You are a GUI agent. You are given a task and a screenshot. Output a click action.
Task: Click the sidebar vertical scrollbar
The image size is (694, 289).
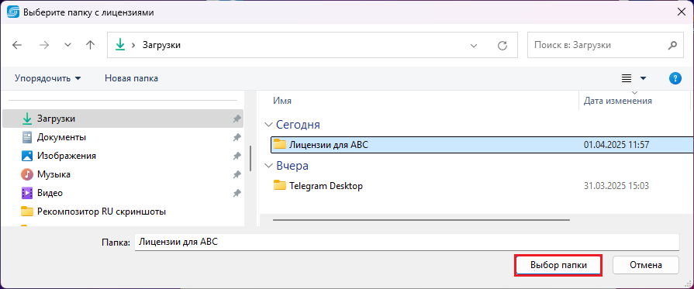click(250, 158)
